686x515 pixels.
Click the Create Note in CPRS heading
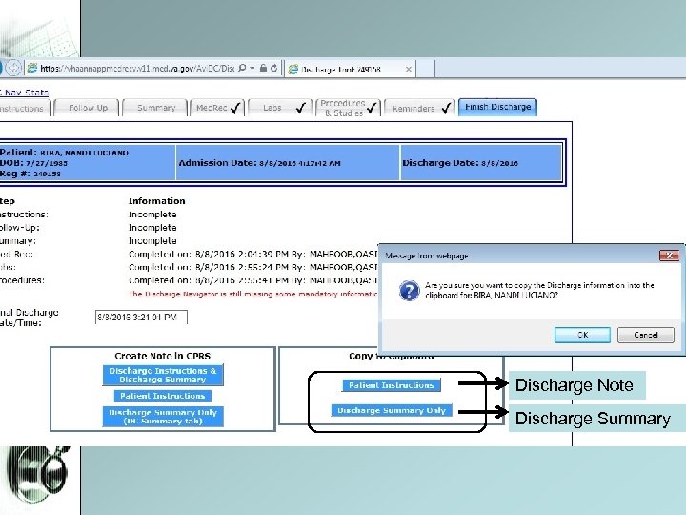pos(163,356)
